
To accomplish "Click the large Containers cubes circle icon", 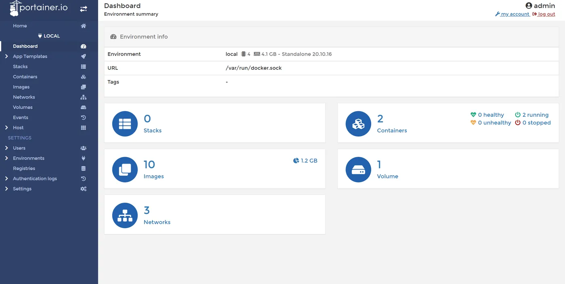I will click(x=358, y=124).
